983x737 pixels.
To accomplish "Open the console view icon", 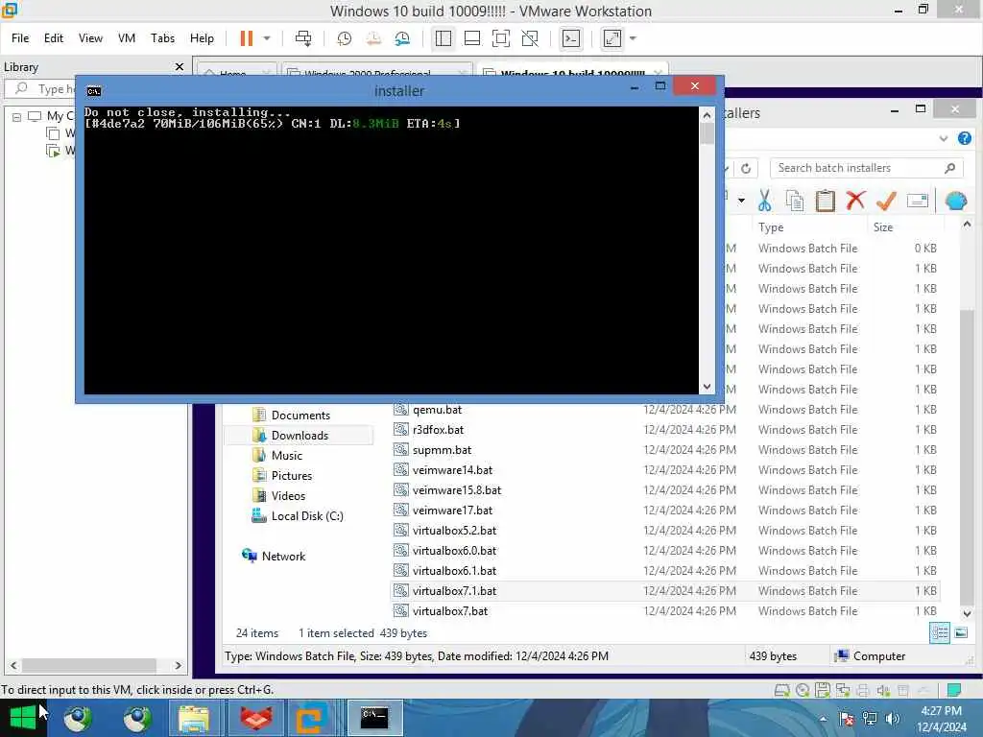I will point(571,38).
